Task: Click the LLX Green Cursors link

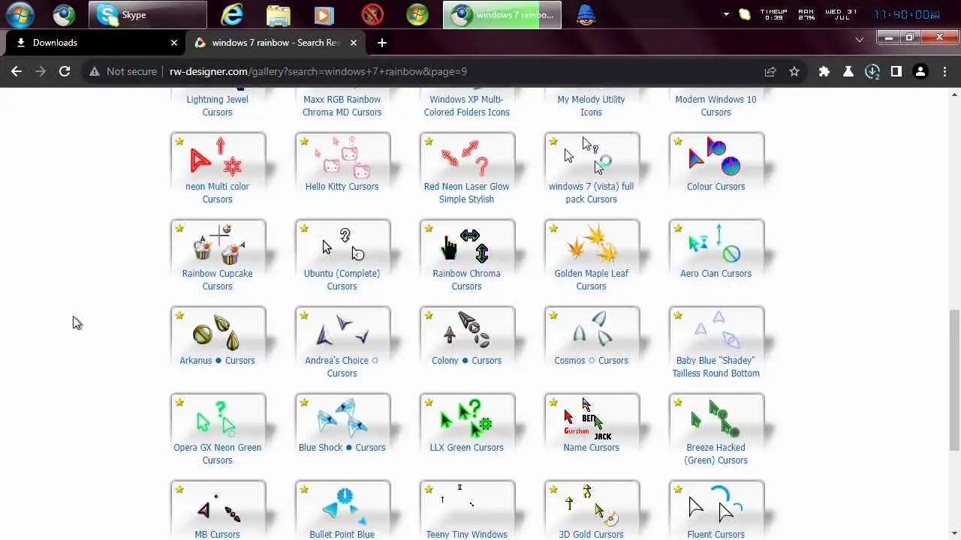Action: (466, 448)
